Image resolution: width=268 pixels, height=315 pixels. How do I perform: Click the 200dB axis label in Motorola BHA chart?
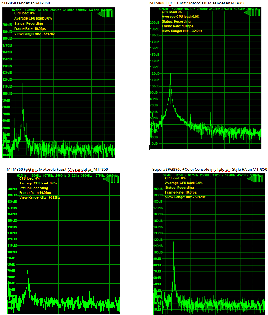(x=155, y=23)
